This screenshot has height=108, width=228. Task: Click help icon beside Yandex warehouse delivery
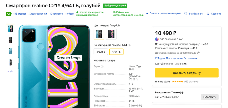coord(198,53)
